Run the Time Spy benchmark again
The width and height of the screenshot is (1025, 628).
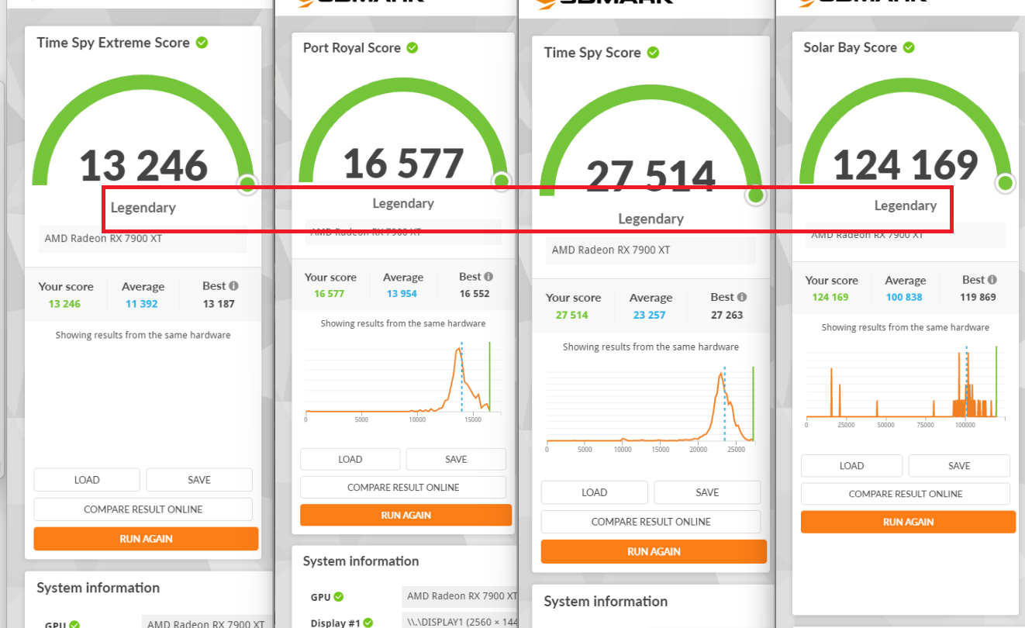click(654, 551)
